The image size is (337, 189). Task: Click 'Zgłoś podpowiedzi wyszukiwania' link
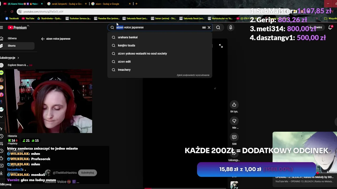193,75
